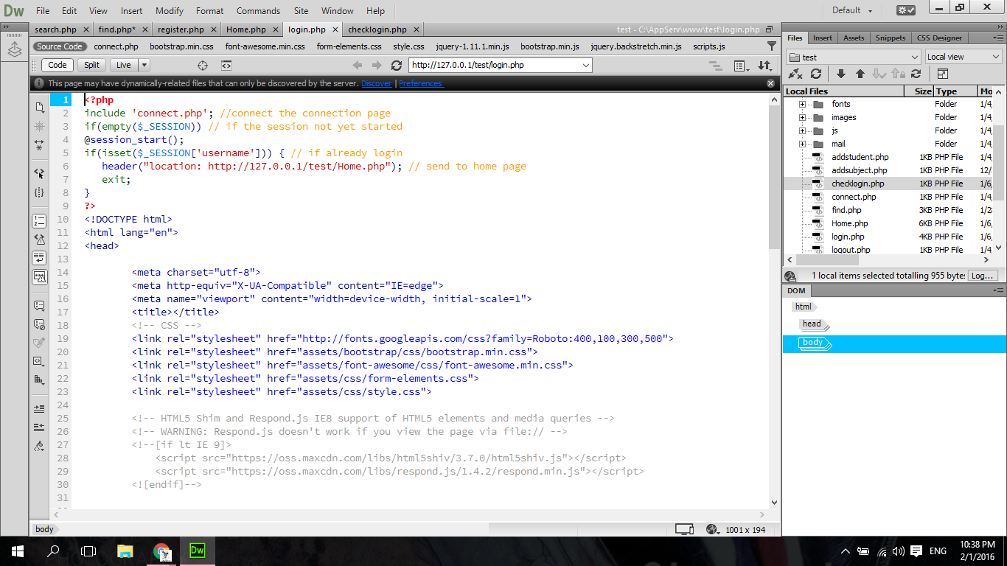Open the Open Documents icon in coding toolbar
Viewport: 1007px width, 566px height.
click(x=39, y=108)
